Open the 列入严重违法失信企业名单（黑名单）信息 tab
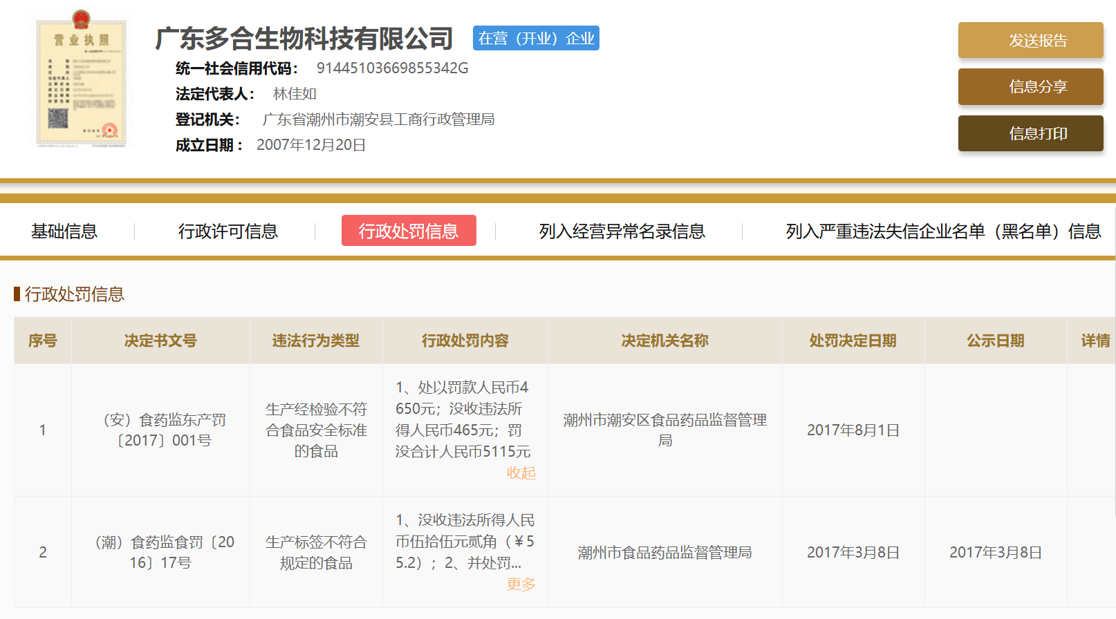 [943, 231]
